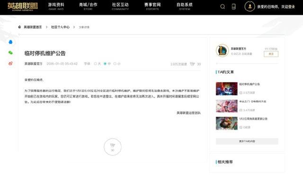Open the 赛事官网 ESPORTS menu
Screen dimensions: 303x182
tap(152, 6)
